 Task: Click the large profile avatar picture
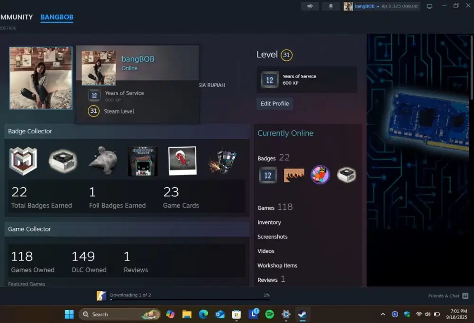coord(41,78)
